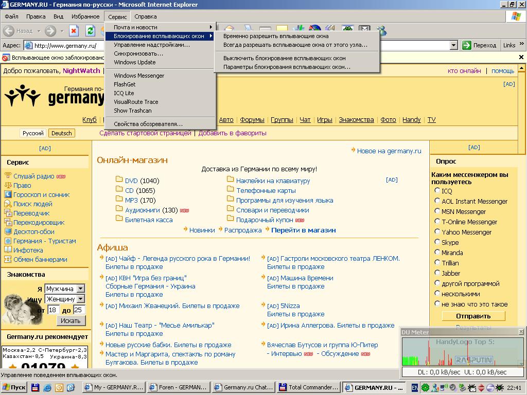Switch to Total Commander taskbar button
Viewport: 527px width, 395px height.
[x=309, y=387]
